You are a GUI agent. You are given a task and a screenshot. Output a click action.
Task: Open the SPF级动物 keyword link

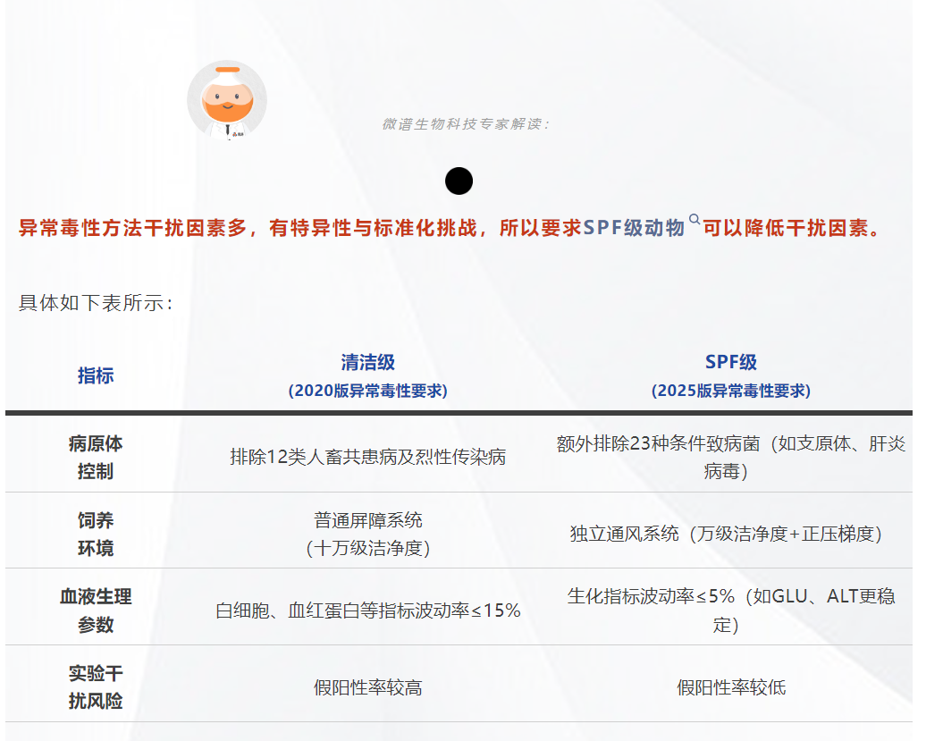tap(634, 228)
